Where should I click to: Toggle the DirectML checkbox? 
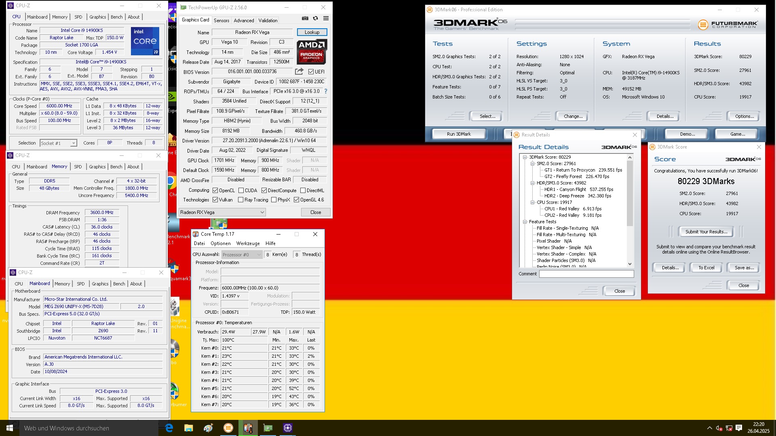[303, 191]
